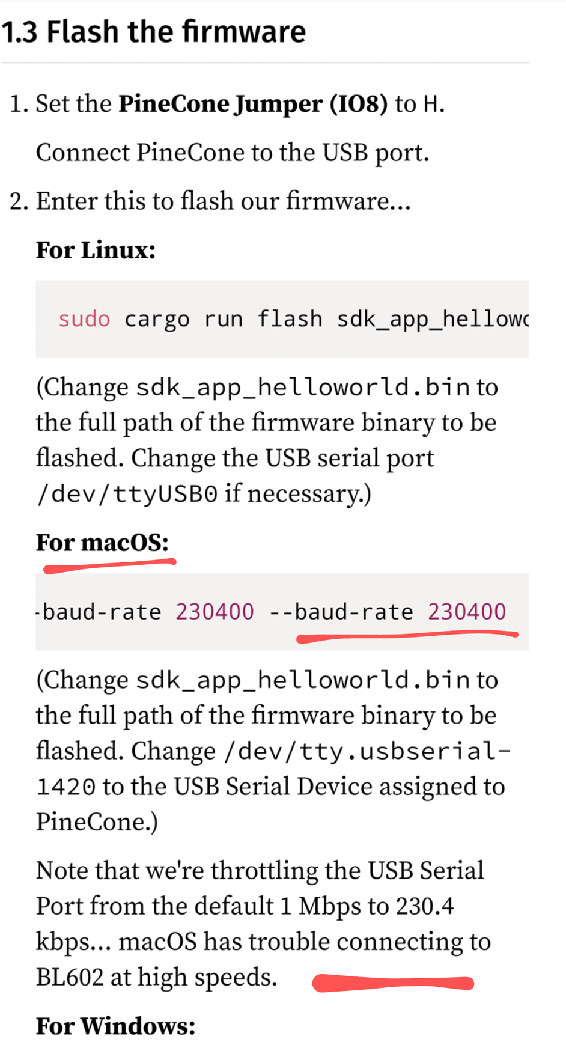
Task: Click the red underline beneath "For macOS:"
Action: (x=109, y=565)
